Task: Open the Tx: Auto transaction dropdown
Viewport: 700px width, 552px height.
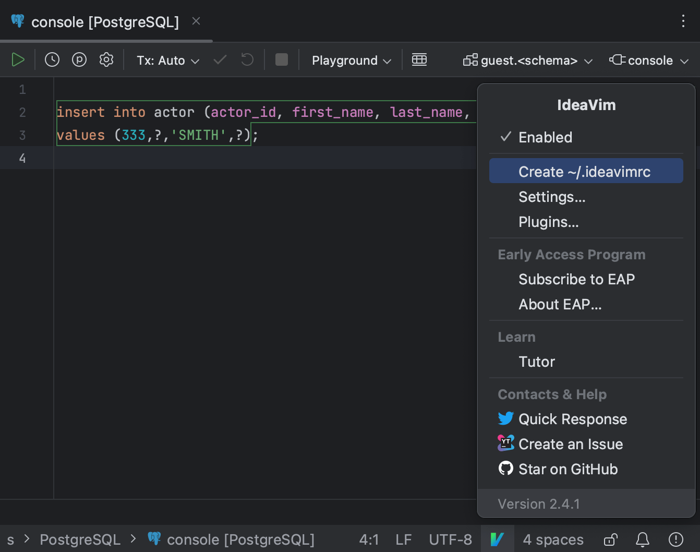Action: click(168, 60)
